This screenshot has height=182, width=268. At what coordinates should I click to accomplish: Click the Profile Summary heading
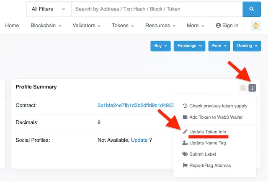click(x=36, y=87)
